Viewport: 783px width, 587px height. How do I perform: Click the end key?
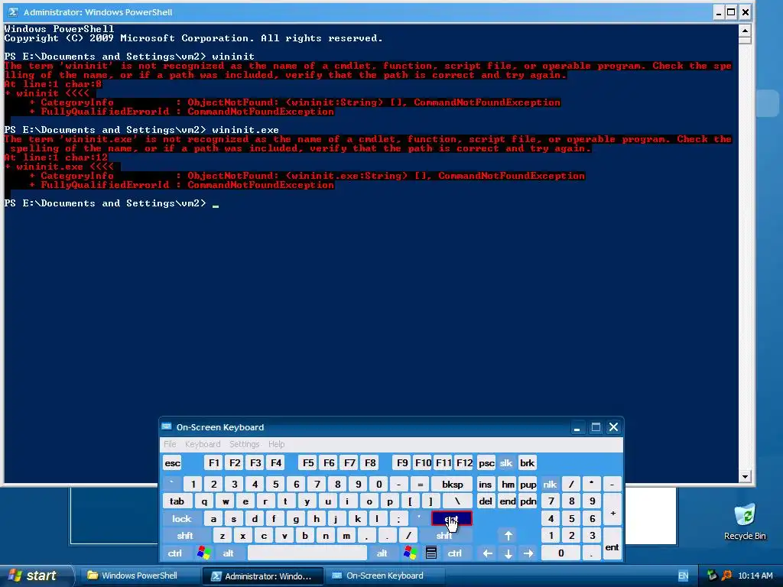(508, 501)
